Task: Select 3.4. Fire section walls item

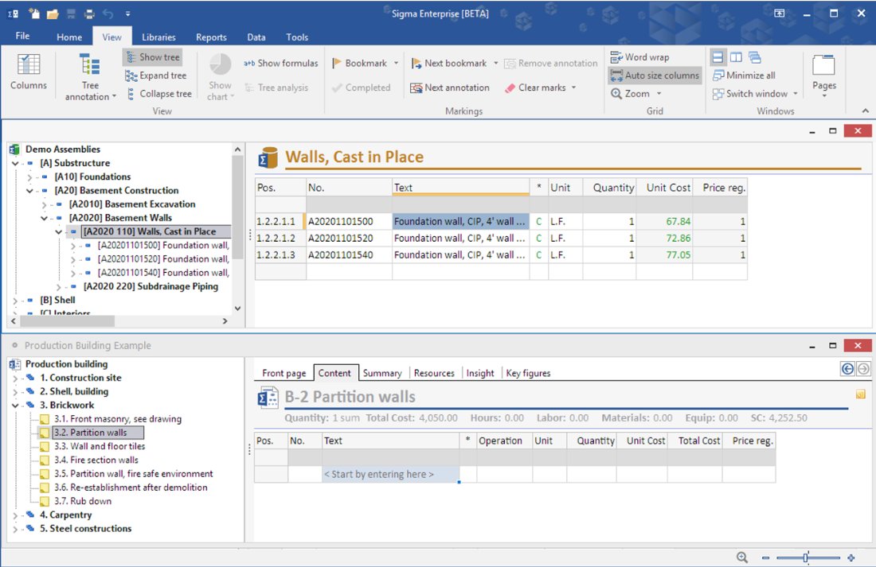Action: 96,460
